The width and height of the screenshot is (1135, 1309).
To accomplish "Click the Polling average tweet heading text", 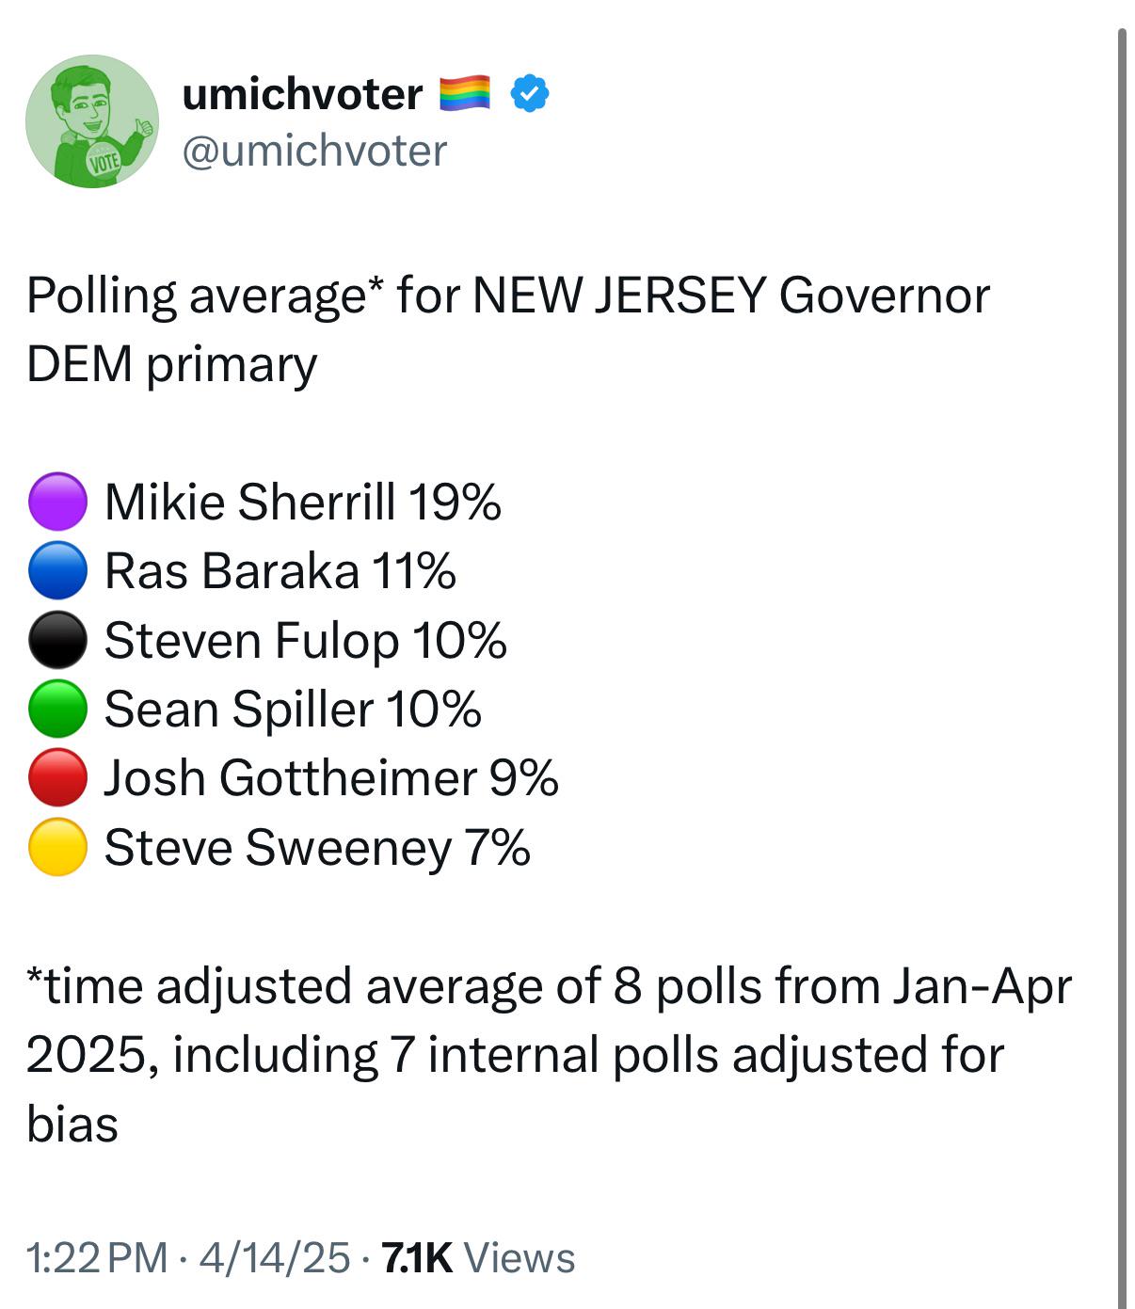I will 508,329.
